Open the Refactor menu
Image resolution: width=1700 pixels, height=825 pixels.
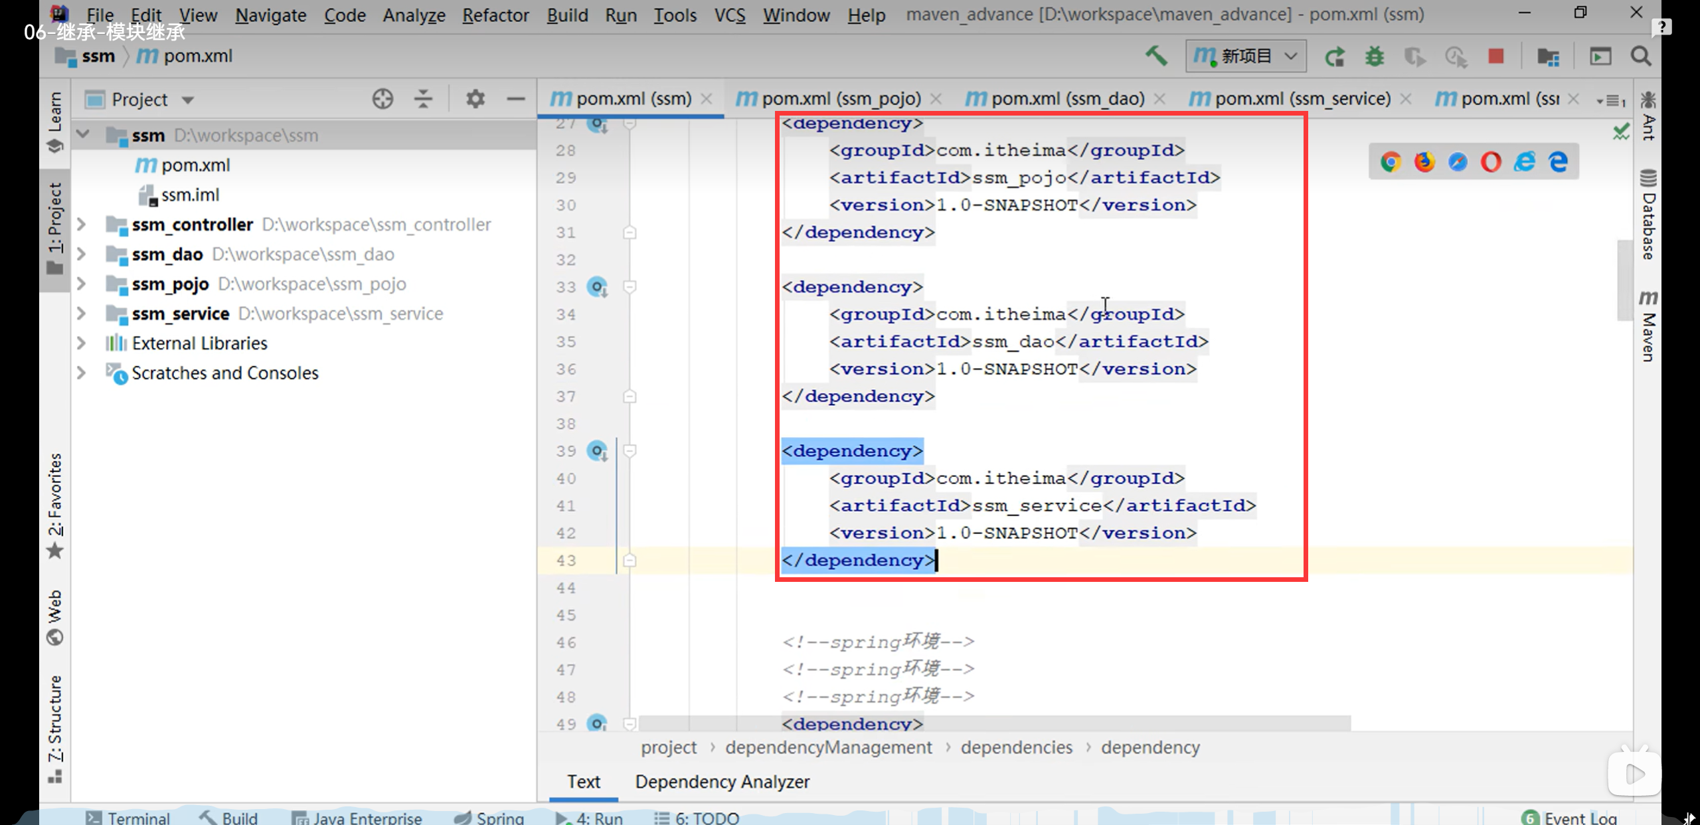[x=495, y=15]
